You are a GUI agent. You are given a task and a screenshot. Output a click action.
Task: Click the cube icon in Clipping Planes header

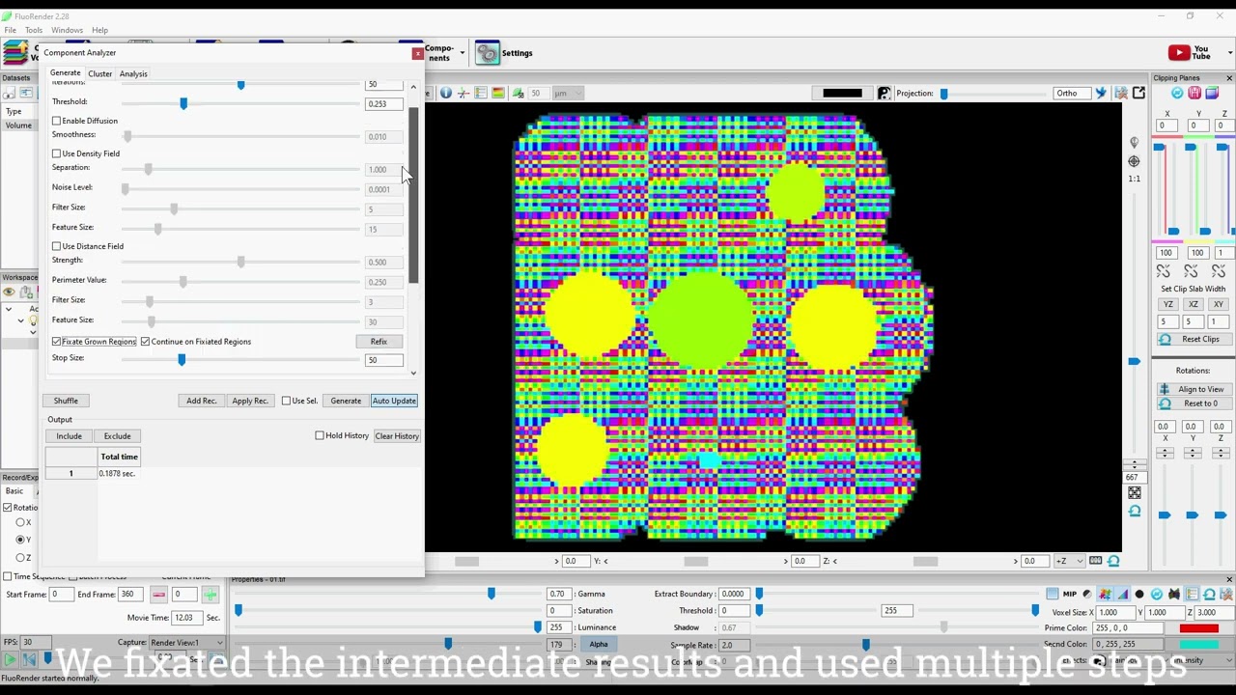tap(1212, 93)
